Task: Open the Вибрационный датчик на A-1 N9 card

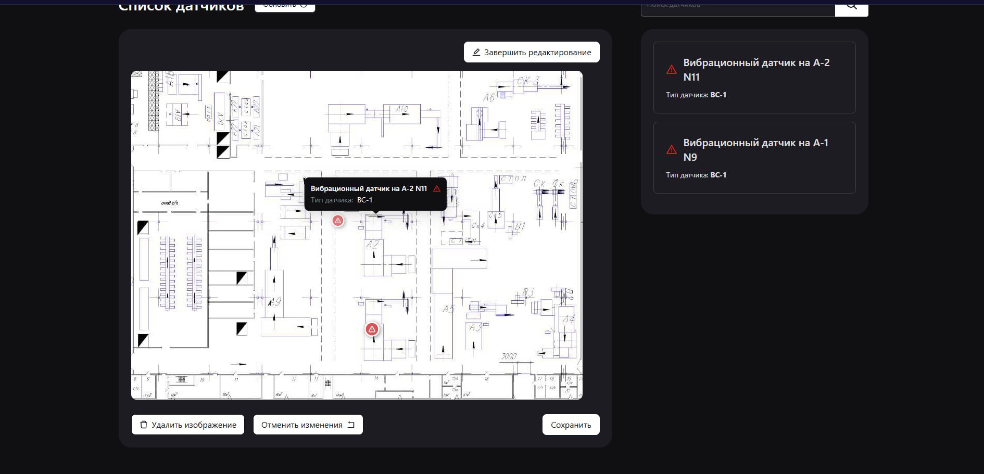Action: pos(754,158)
